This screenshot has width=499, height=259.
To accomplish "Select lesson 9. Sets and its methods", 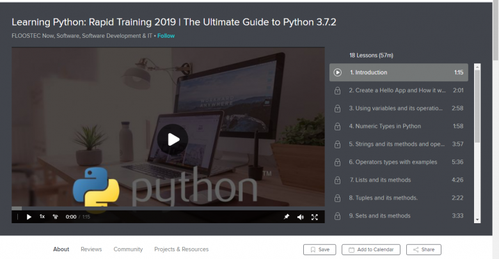I will tap(399, 216).
